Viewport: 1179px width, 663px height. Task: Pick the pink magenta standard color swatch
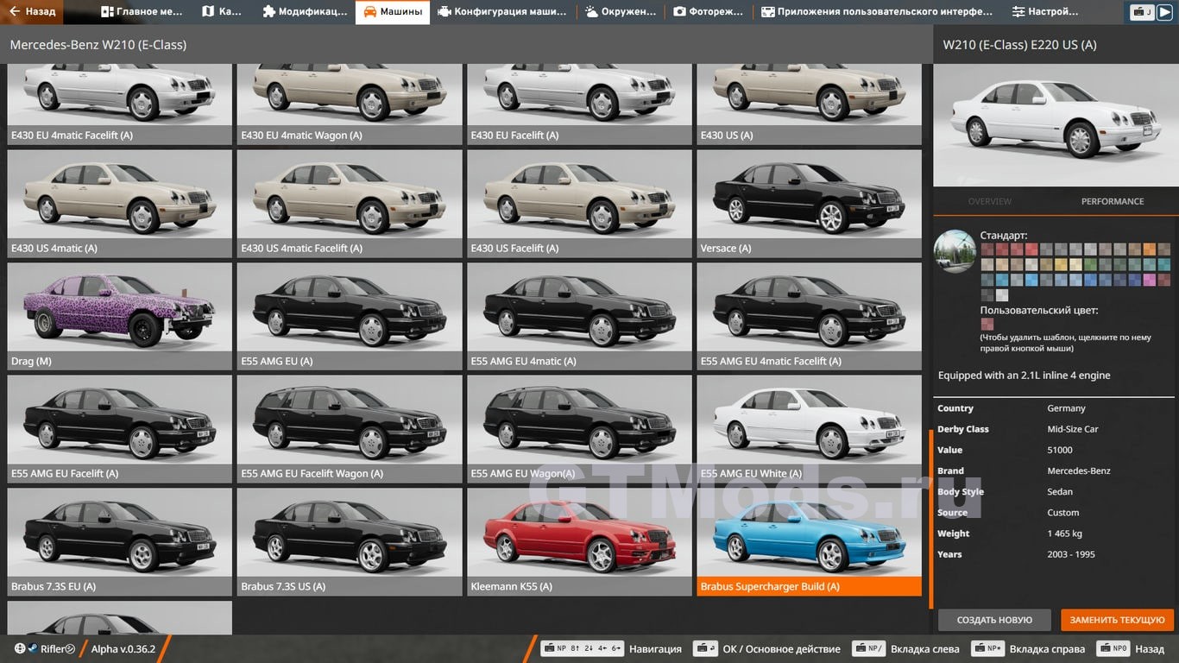[1150, 280]
